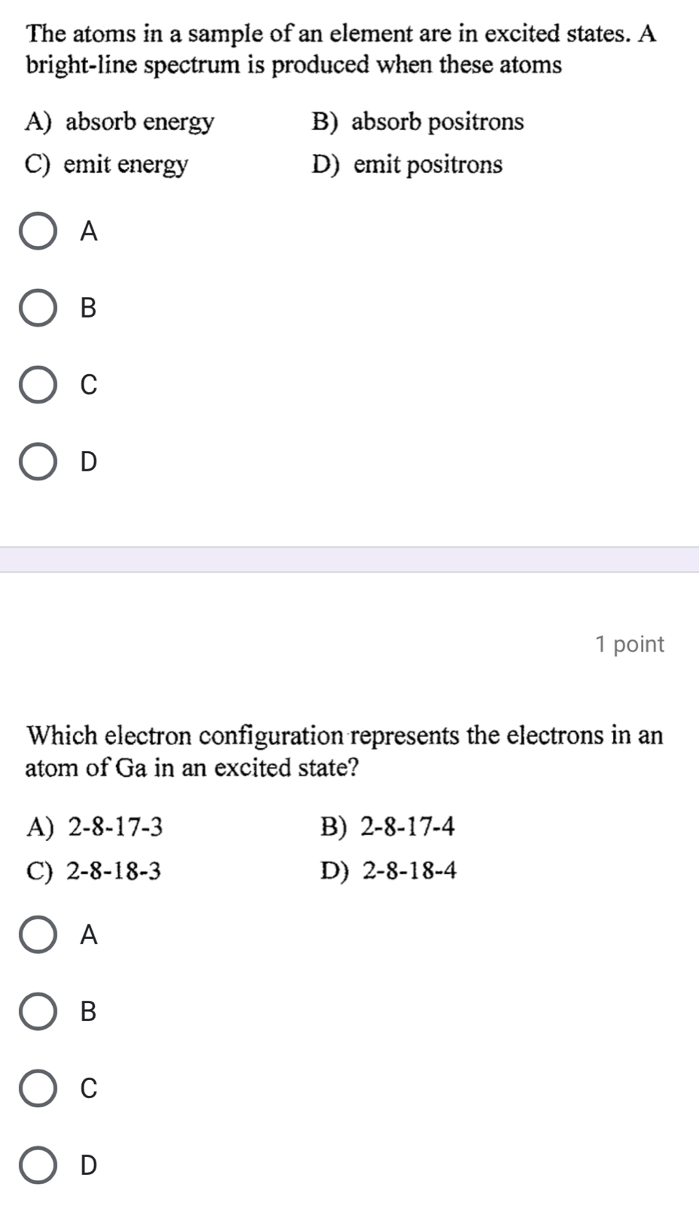699x1218 pixels.
Task: Select radio button A for bright-line spectrum question
Action: tap(38, 231)
